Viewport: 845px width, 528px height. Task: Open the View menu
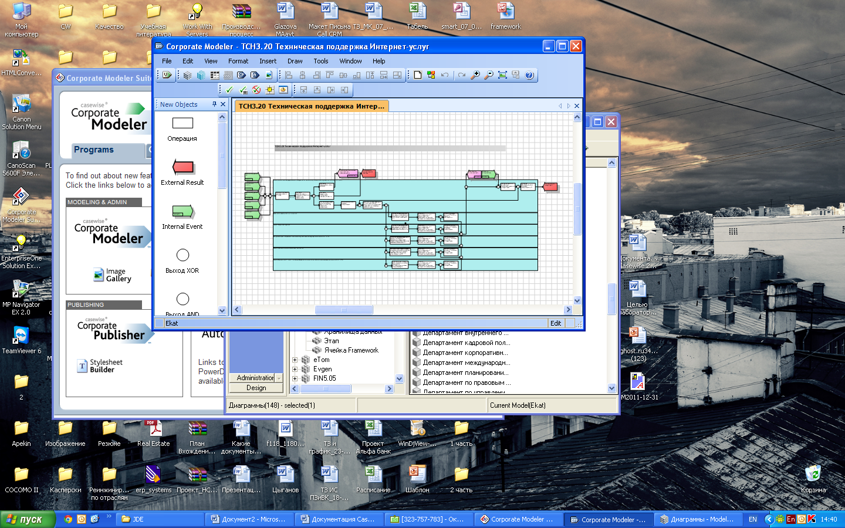(211, 61)
